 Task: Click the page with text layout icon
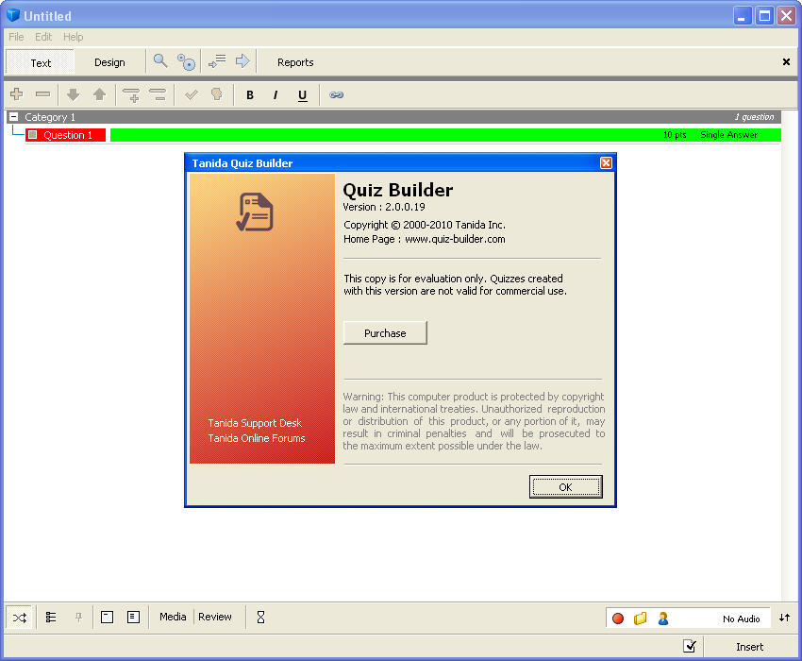click(133, 617)
